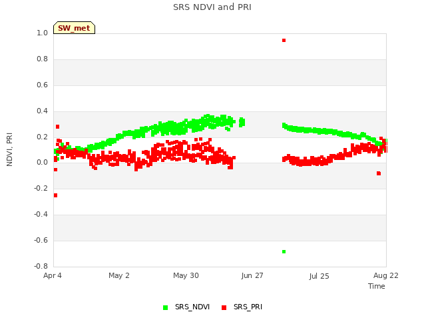The height and width of the screenshot is (320, 426).
Task: Click the red outlier point near 0.95
Action: (x=284, y=40)
